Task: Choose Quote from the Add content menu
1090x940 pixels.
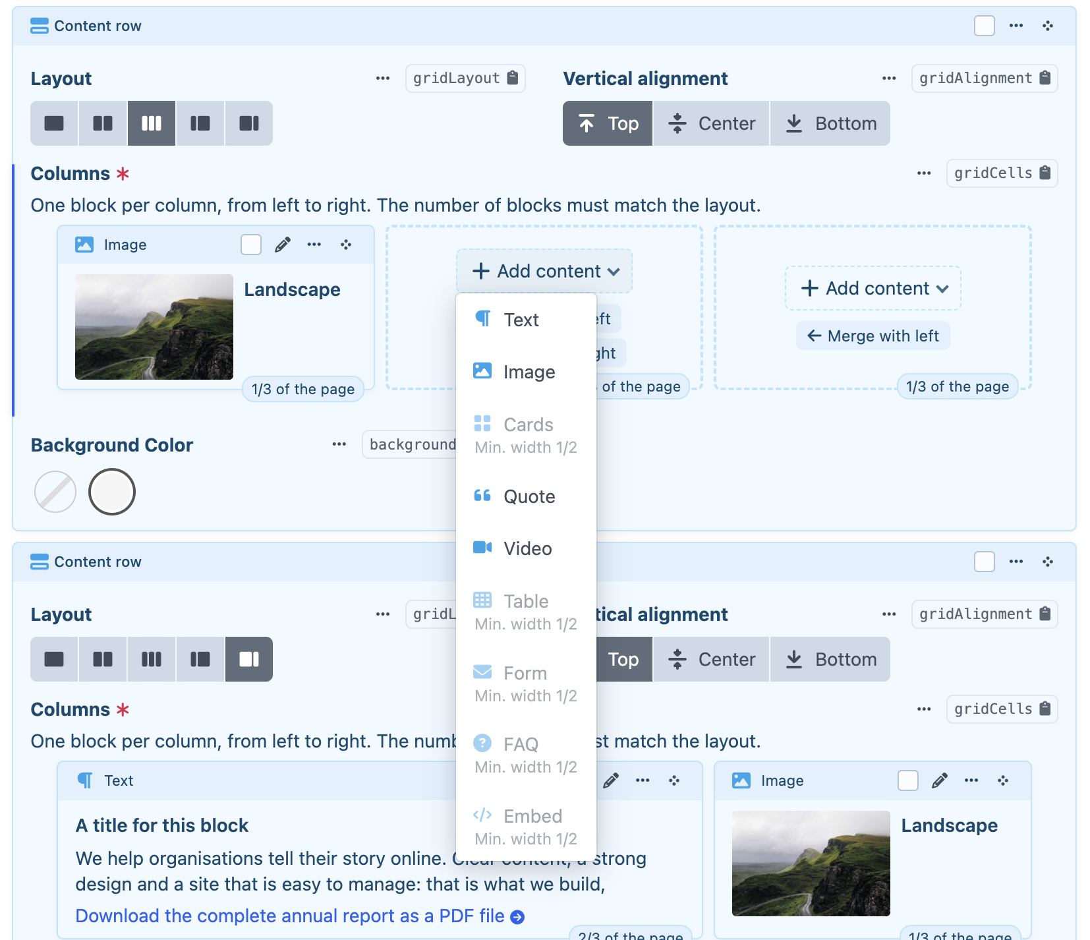Action: (526, 496)
